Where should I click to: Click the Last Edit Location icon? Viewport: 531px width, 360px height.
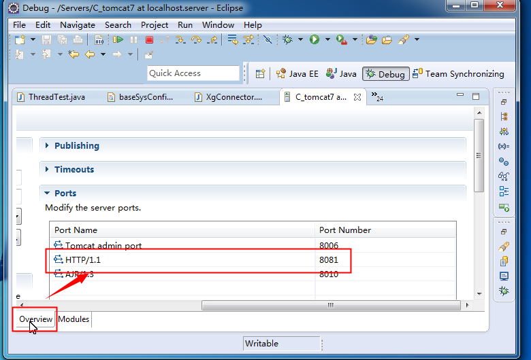click(x=74, y=54)
